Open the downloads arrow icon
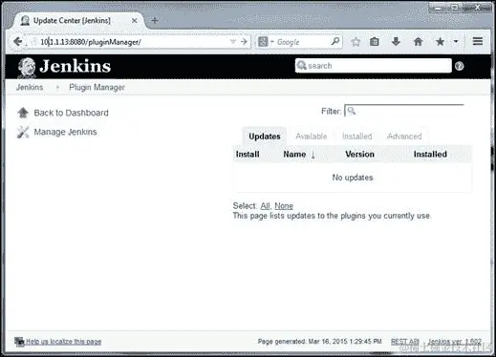Screen dimensions: 496x357 click(396, 41)
